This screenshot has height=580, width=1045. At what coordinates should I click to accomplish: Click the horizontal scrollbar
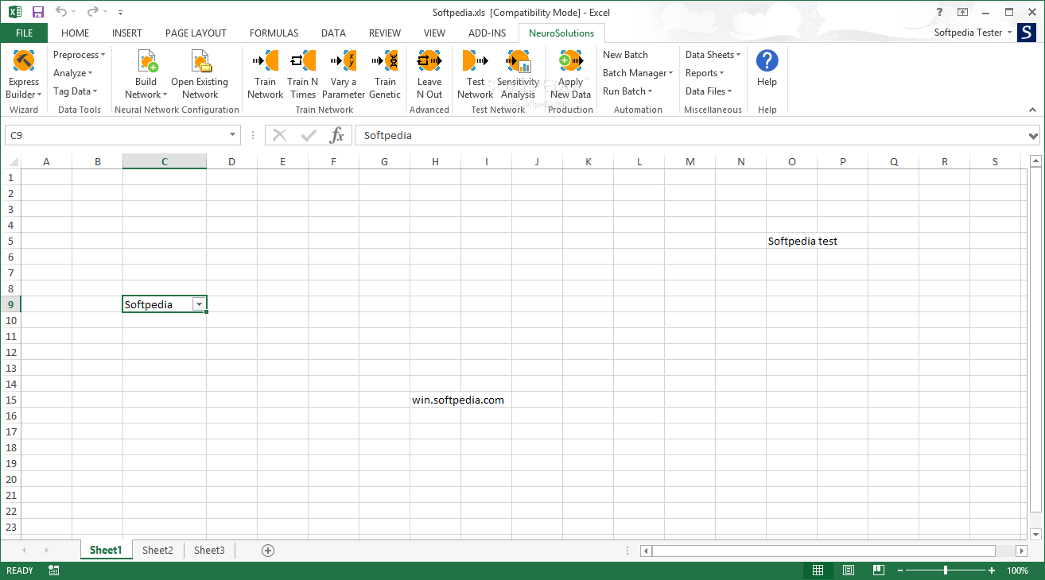[x=823, y=551]
